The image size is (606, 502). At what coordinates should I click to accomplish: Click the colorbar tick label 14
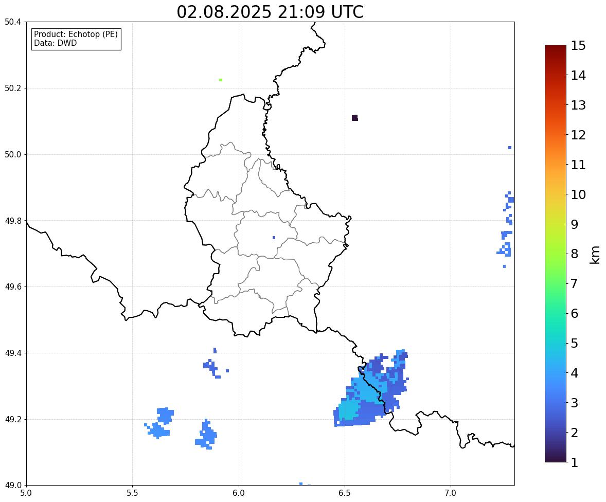(578, 76)
